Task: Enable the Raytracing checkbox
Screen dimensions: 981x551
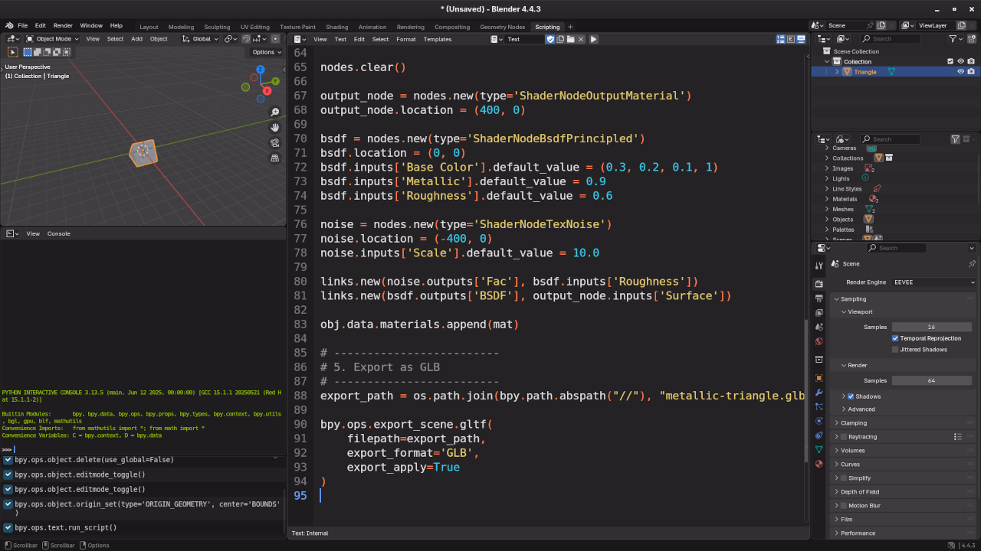Action: coord(844,437)
